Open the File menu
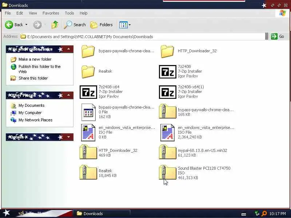The width and height of the screenshot is (291, 218). tap(8, 13)
